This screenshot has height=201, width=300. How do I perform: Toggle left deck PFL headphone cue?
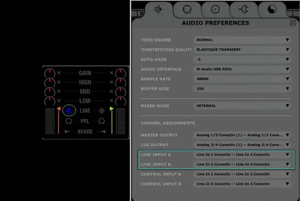click(x=69, y=121)
